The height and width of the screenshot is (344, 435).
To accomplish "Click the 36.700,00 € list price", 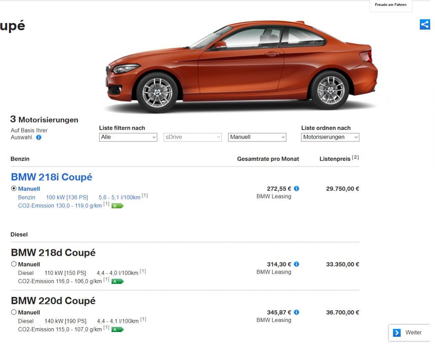I will tap(343, 313).
